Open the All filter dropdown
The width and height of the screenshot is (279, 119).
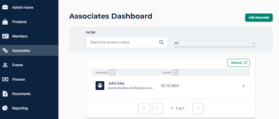coord(215,43)
